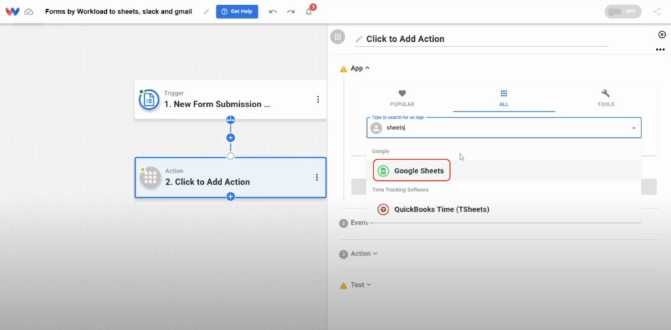The image size is (671, 330).
Task: Switch to the All tab
Action: pyautogui.click(x=504, y=99)
